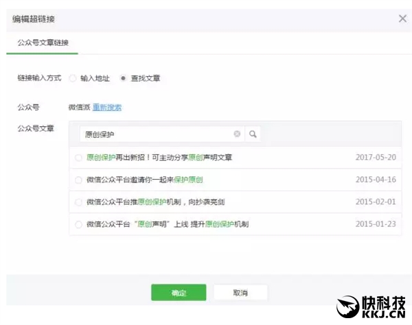Choose radio button for 2015-04-16 article
Screen dimensions: 412x325
click(x=79, y=180)
